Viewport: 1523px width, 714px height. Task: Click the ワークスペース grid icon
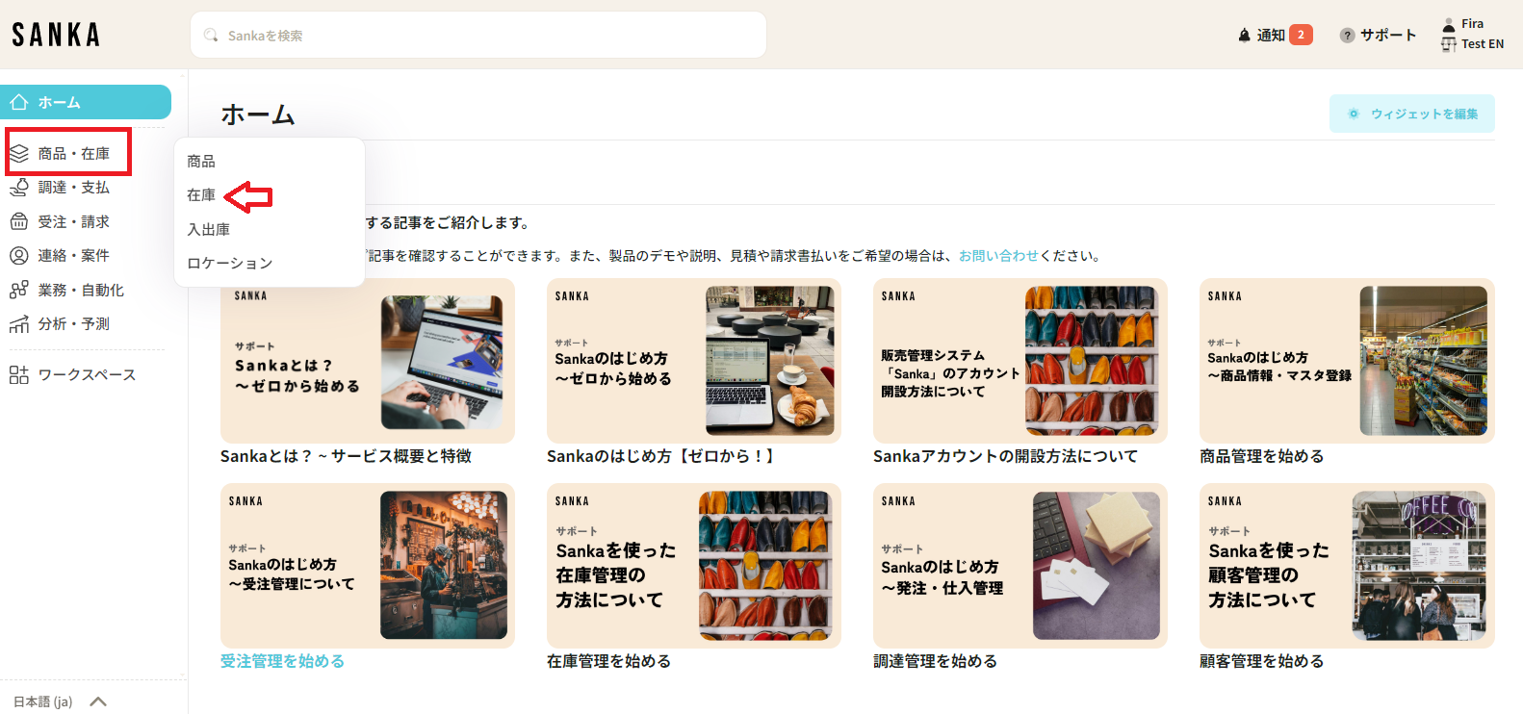click(x=19, y=375)
